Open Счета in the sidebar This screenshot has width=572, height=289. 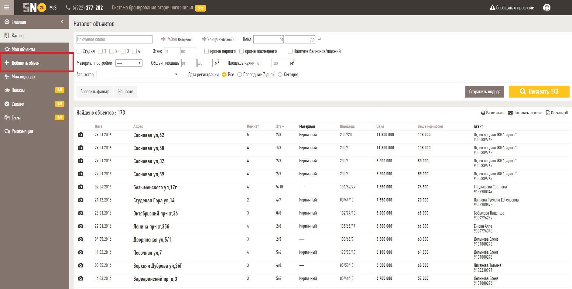point(34,118)
